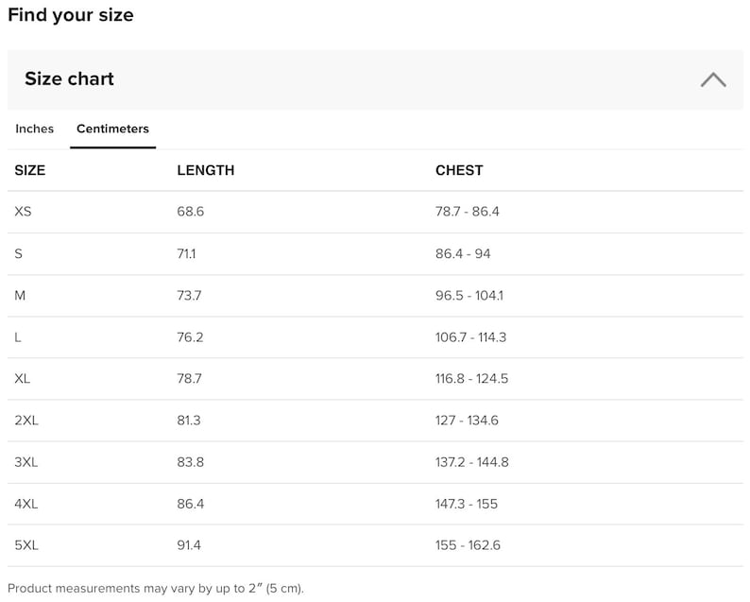Click the Size chart header title

pos(69,79)
